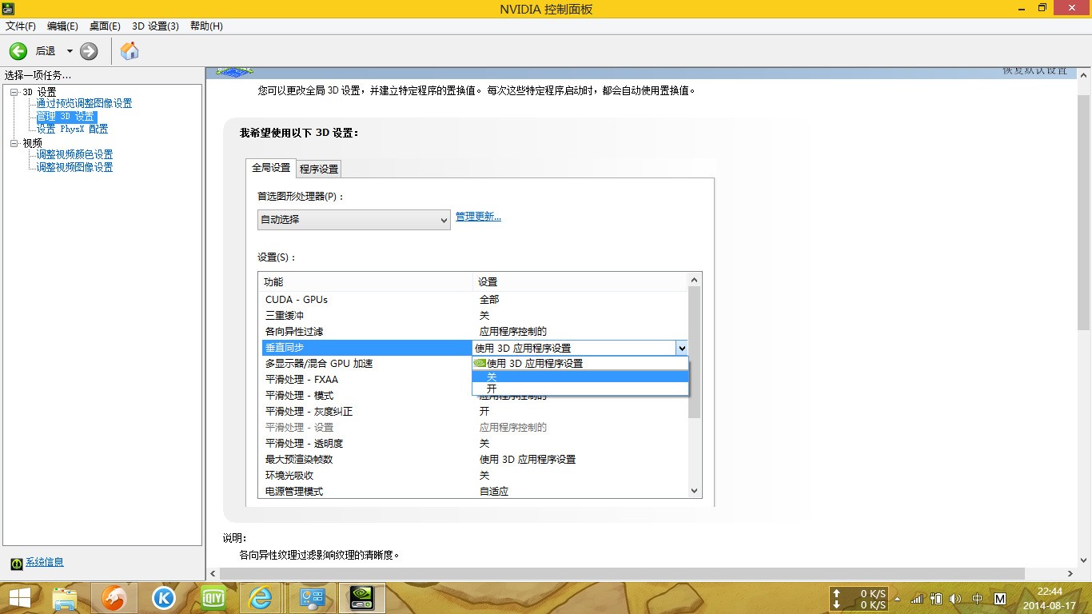Select 管理 3D 设置 in the task tree
Screen dimensions: 1092x614
point(66,117)
